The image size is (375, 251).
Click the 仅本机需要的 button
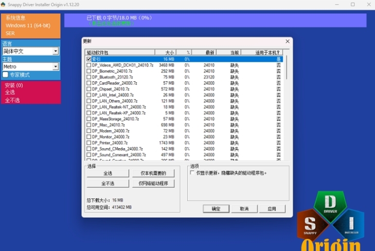[x=153, y=173]
